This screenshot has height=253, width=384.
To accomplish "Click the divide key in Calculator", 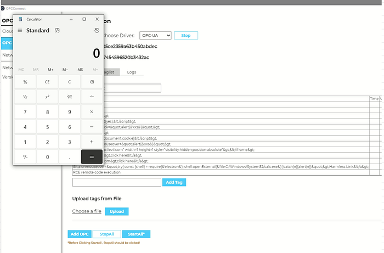I will 92,97.
